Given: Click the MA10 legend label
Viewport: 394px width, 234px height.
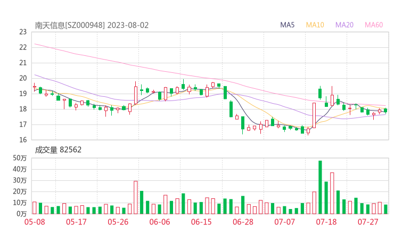Looking at the screenshot, I should click(315, 25).
